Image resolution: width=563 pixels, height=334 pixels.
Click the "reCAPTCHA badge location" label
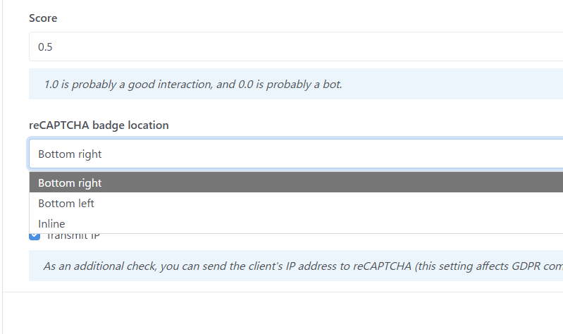[x=99, y=125]
